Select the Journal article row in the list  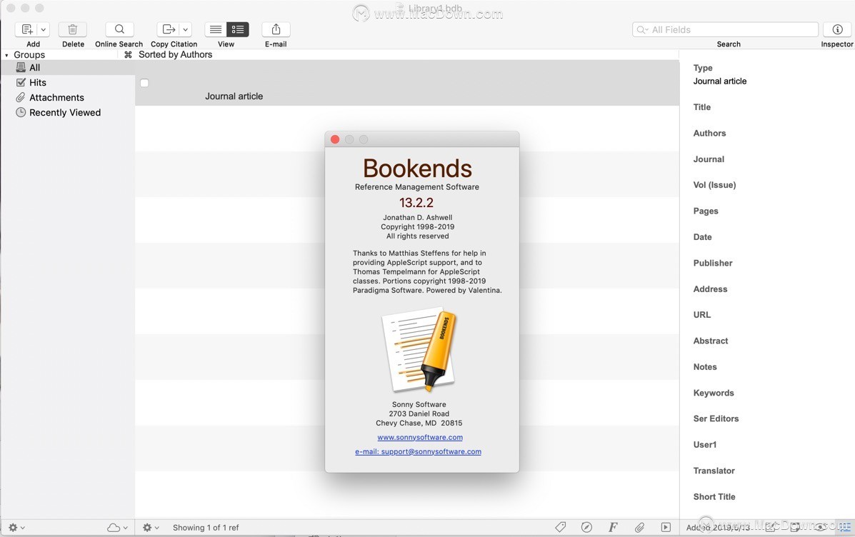tap(406, 83)
